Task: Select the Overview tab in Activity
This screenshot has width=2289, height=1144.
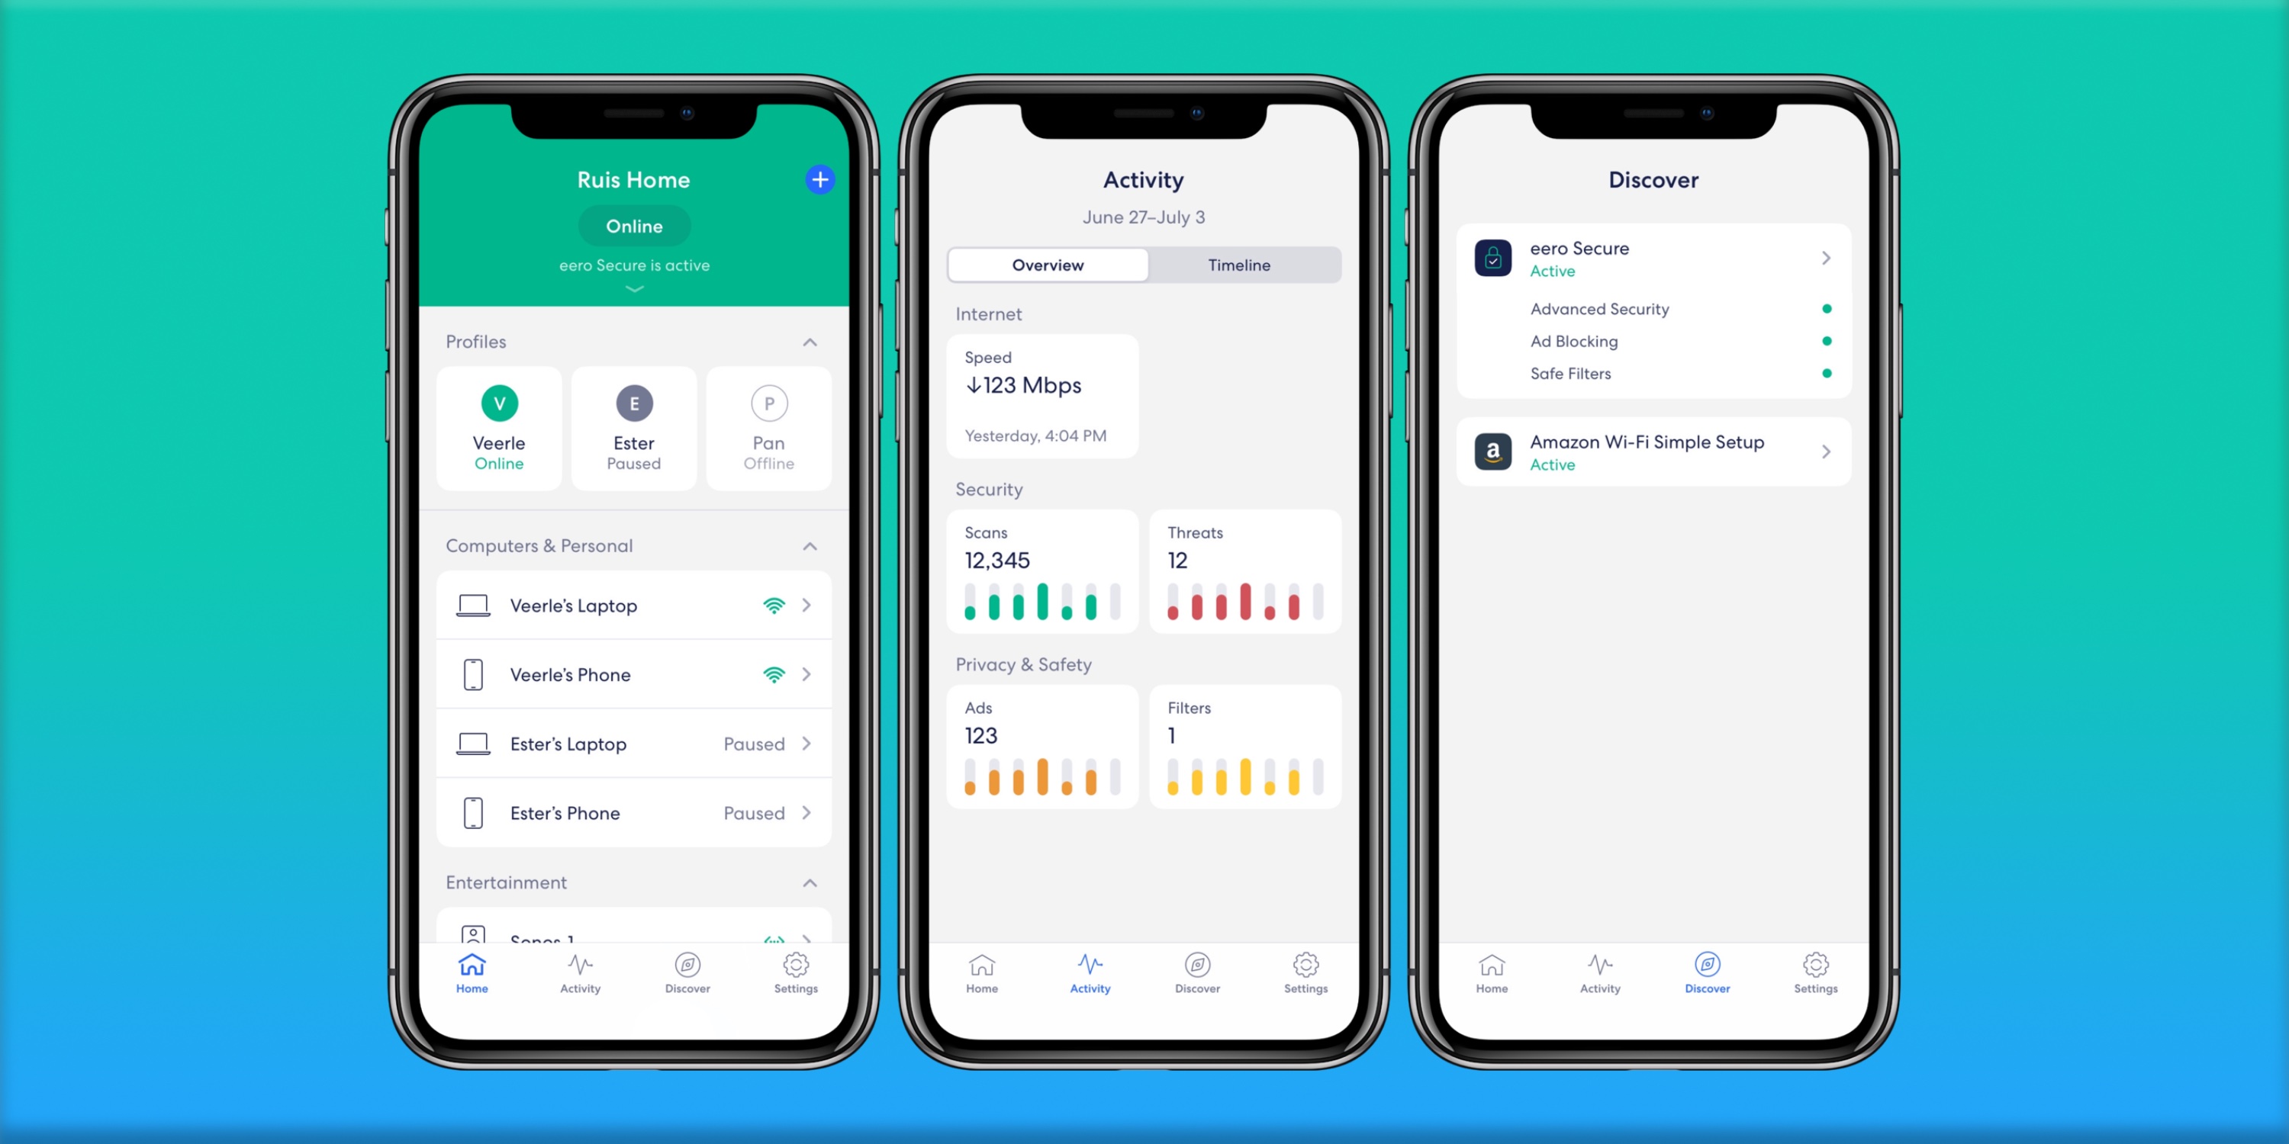Action: (1048, 264)
